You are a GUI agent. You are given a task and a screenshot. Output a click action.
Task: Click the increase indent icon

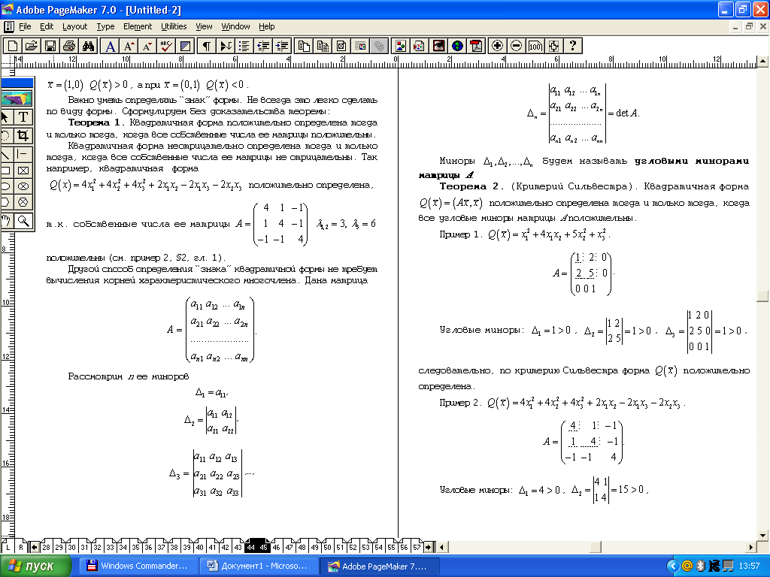point(282,46)
